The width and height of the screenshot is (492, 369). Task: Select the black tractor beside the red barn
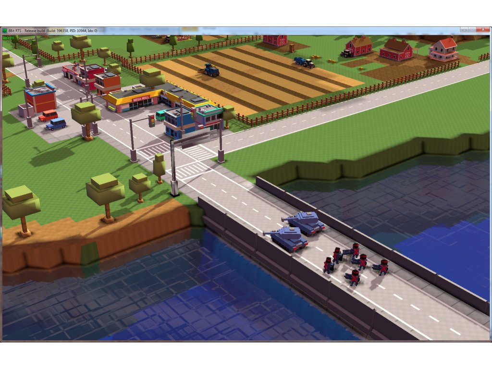pos(347,53)
